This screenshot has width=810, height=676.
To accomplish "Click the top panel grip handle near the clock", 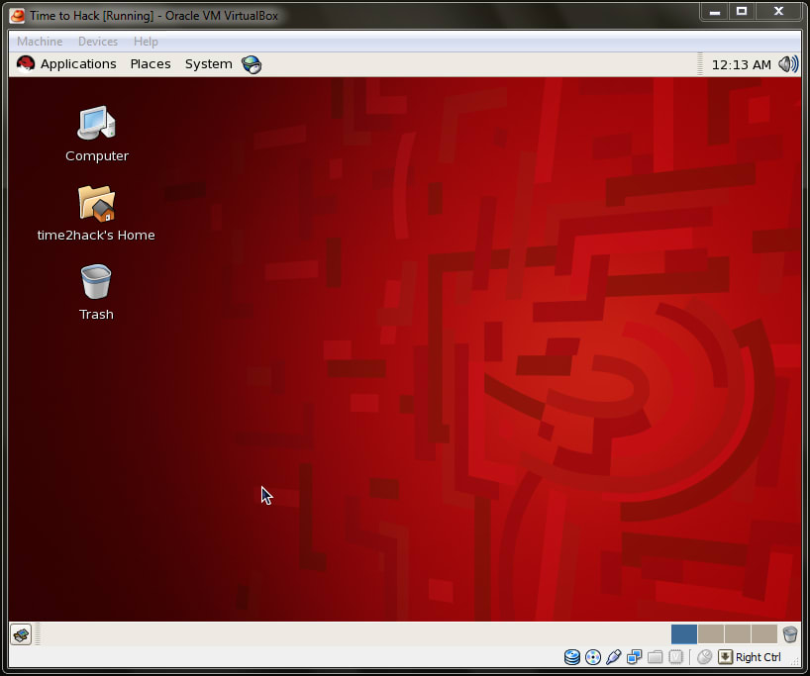I will click(x=700, y=64).
